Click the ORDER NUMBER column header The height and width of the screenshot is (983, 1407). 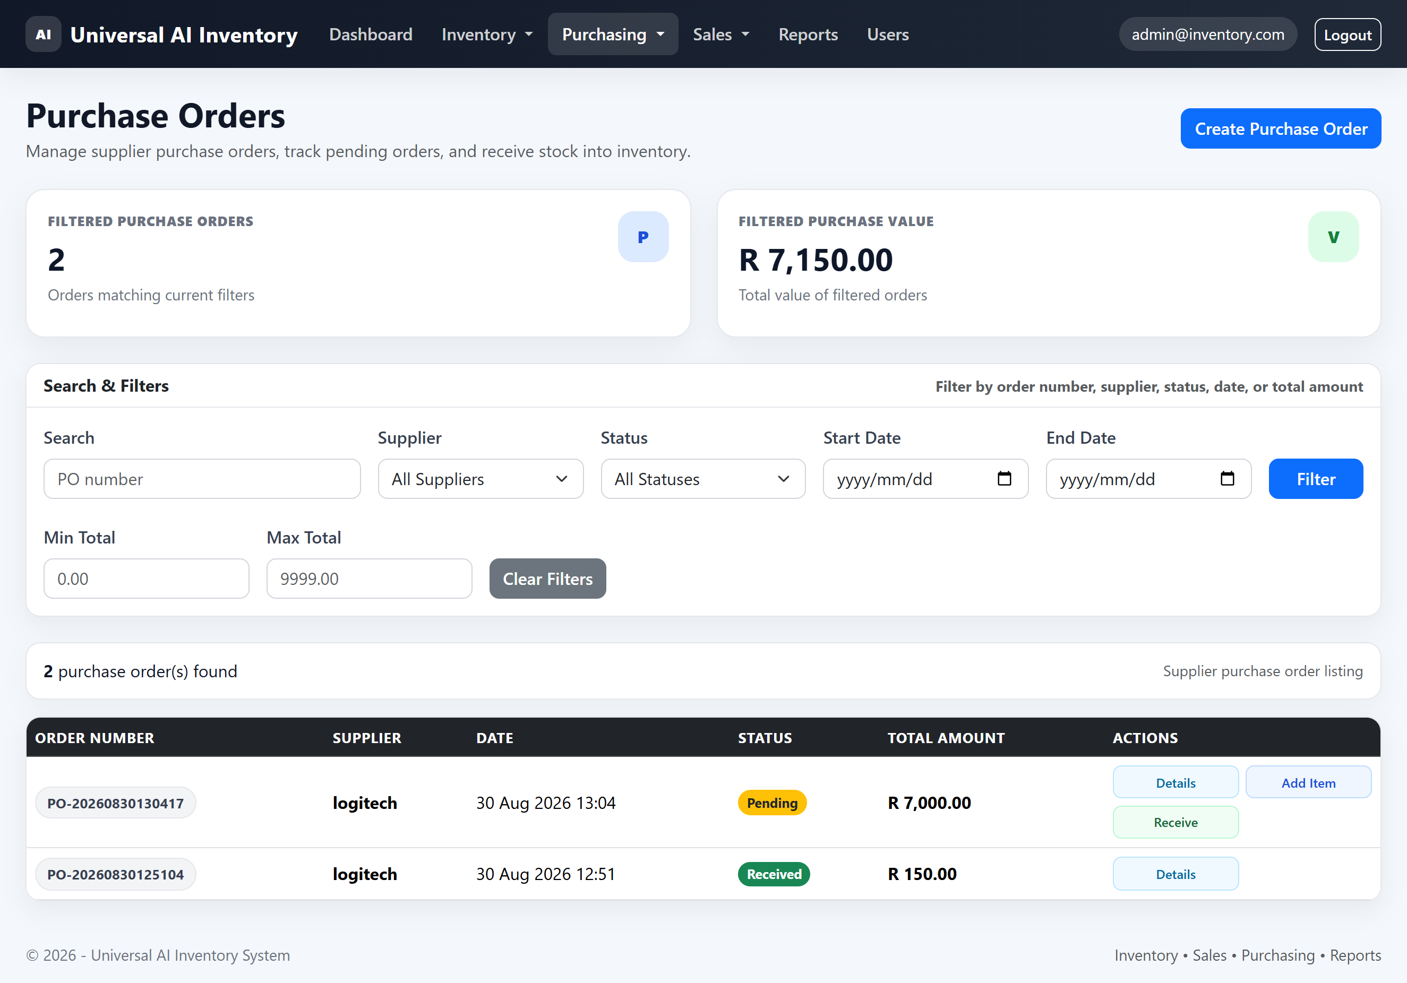point(95,738)
